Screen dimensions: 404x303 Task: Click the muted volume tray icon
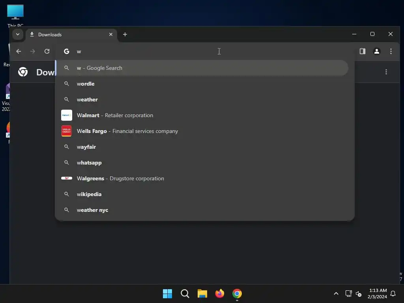coord(358,294)
